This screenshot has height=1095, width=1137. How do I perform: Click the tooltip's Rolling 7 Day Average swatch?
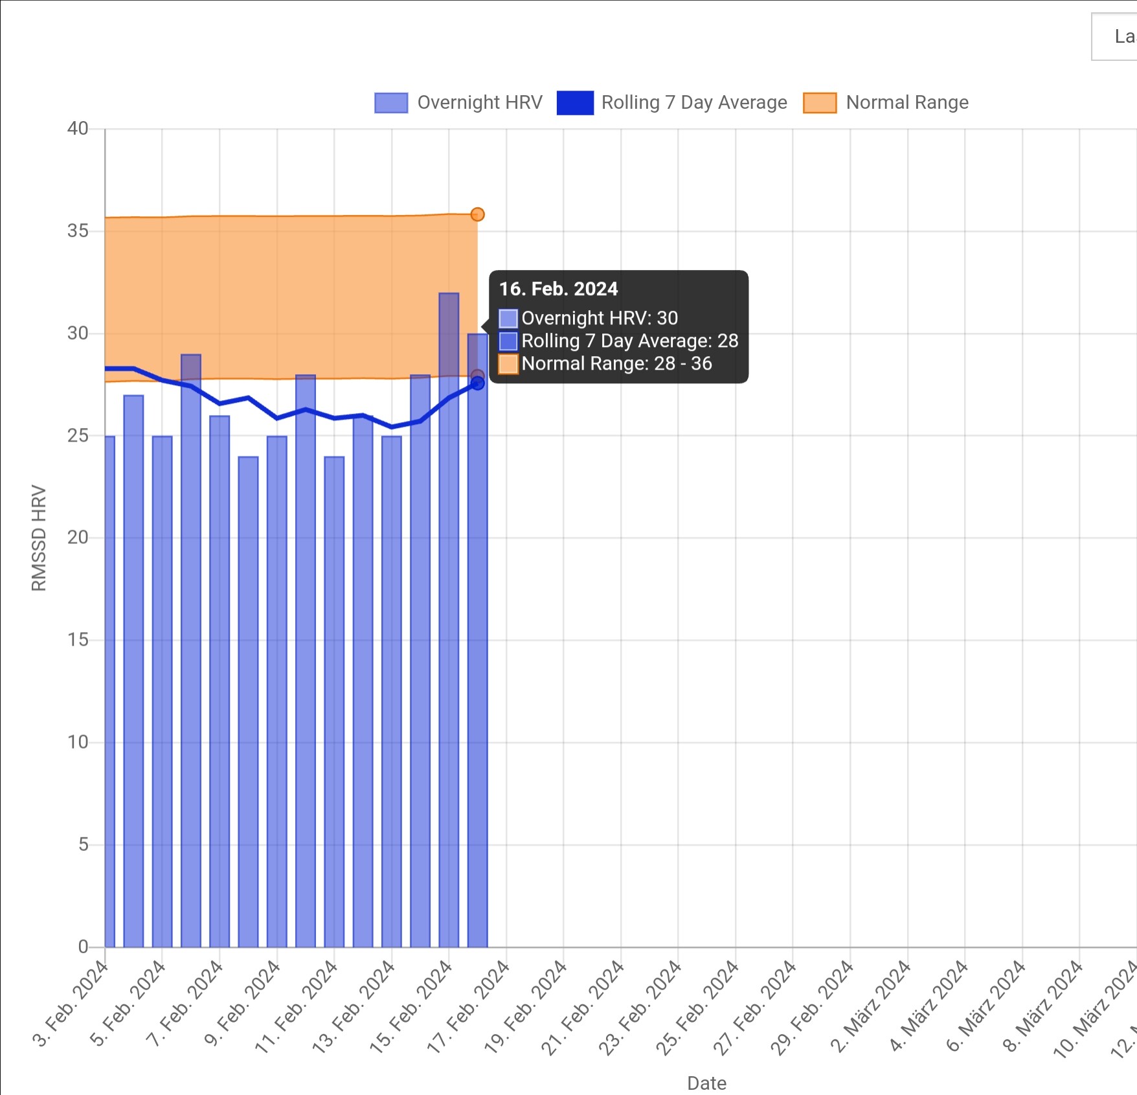pyautogui.click(x=508, y=341)
